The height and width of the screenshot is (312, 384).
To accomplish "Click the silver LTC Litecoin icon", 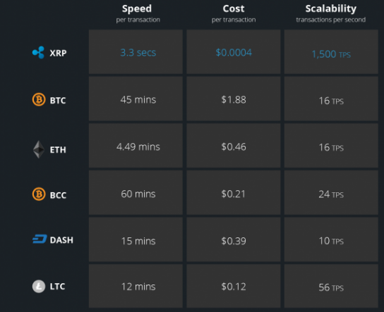I will tap(39, 286).
